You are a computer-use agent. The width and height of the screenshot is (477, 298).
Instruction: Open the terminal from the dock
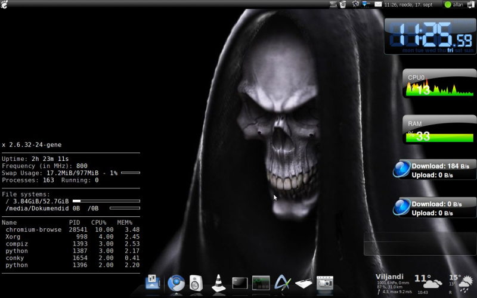(x=240, y=284)
